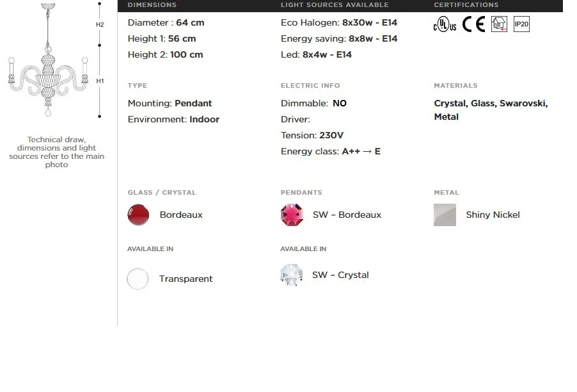577x392 pixels.
Task: Click AVAILABLE IN under Glass / Crystal
Action: click(150, 249)
